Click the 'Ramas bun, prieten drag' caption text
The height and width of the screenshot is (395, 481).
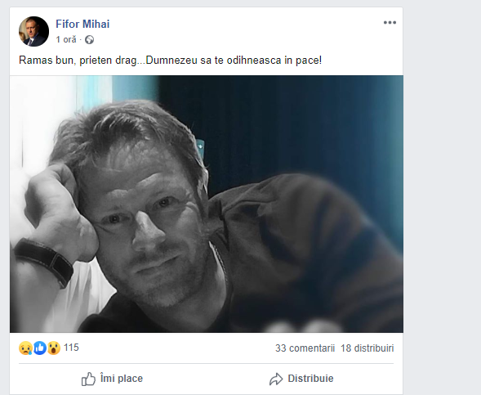pyautogui.click(x=78, y=61)
